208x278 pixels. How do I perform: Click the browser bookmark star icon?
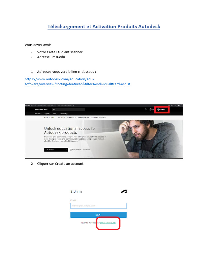pyautogui.click(x=175, y=105)
